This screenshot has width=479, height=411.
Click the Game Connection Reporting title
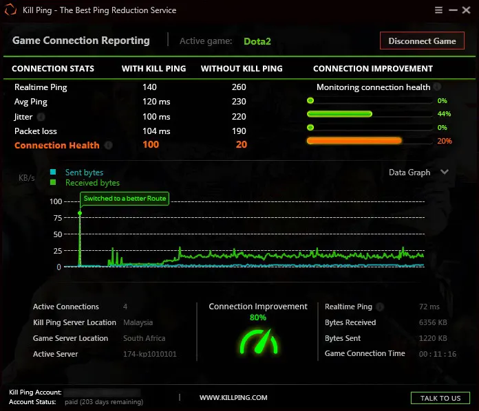[x=81, y=41]
